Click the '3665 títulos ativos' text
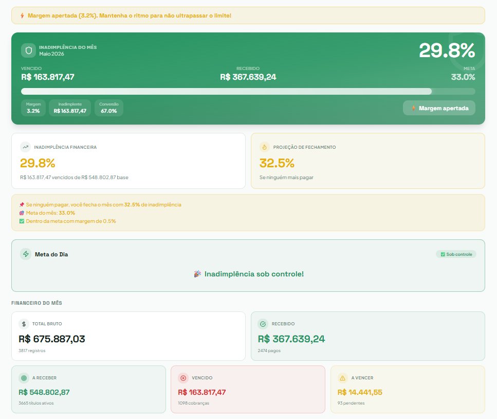Viewport: 497px width, 419px height. click(x=36, y=403)
